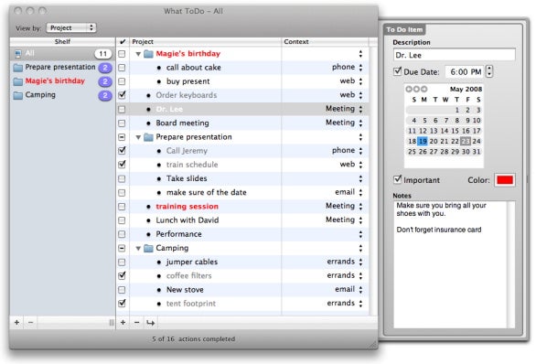
Task: Check the call about cake checkbox
Action: click(122, 68)
